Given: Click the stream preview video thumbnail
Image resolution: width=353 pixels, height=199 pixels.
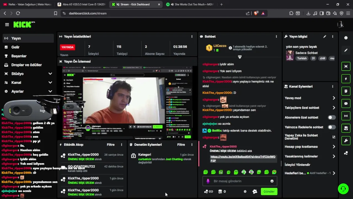Looking at the screenshot, I should (127, 103).
